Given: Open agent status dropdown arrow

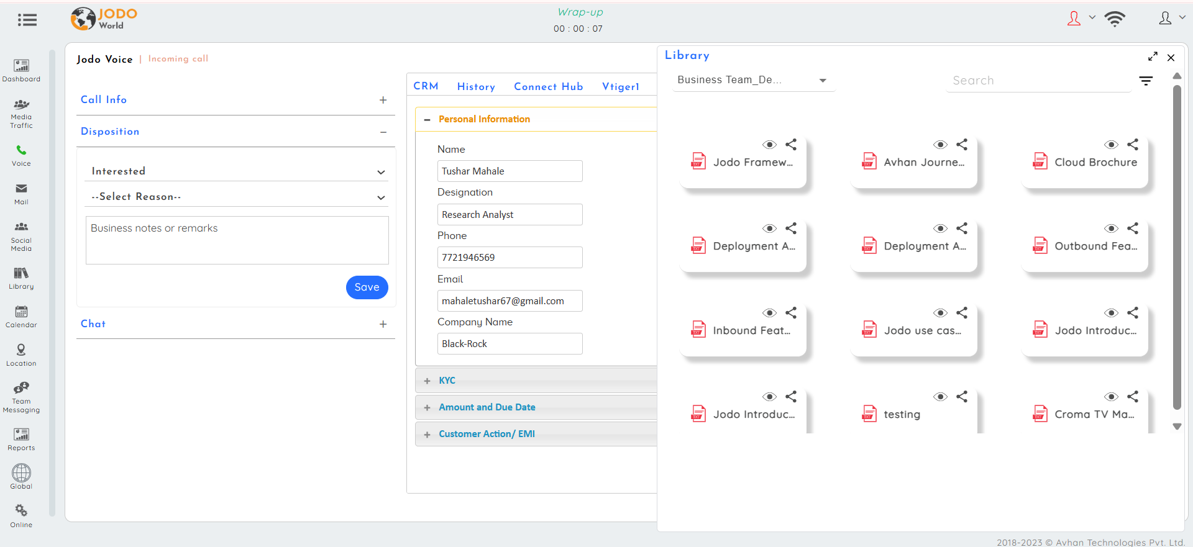Looking at the screenshot, I should coord(1092,17).
